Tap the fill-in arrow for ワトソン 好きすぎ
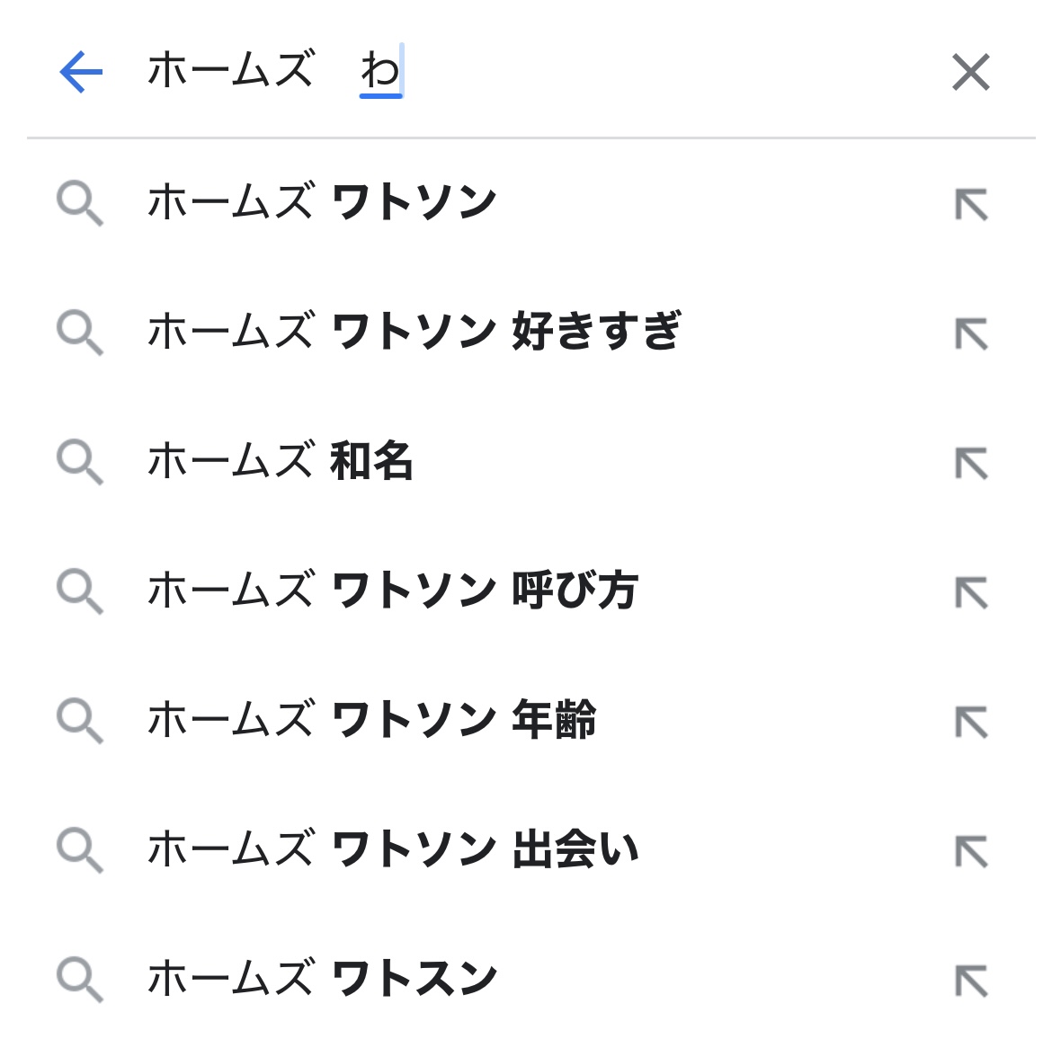1052x1039 pixels. 971,334
